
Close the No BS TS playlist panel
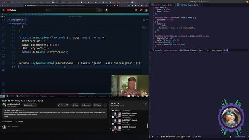[x=146, y=104]
